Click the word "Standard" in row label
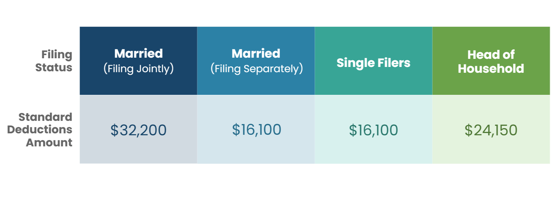This screenshot has width=555, height=200. click(x=45, y=117)
